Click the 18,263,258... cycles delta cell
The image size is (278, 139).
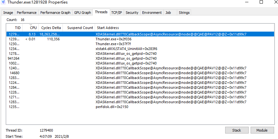(50, 34)
